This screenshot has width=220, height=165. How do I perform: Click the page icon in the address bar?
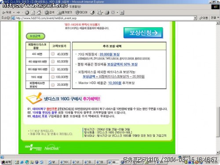13,18
